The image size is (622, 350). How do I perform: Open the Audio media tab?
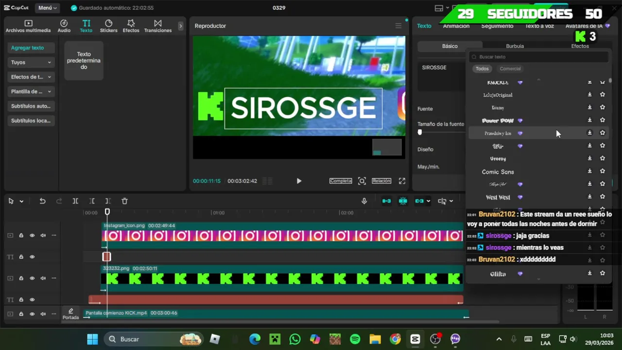point(64,26)
